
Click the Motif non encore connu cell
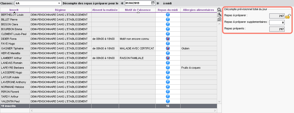click(137, 39)
